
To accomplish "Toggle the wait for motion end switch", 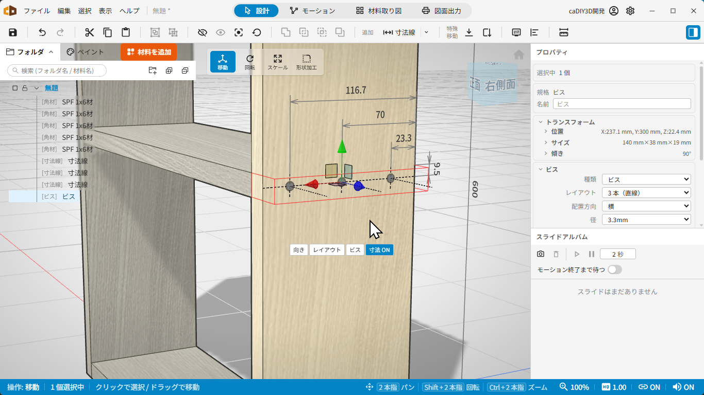I will click(615, 270).
